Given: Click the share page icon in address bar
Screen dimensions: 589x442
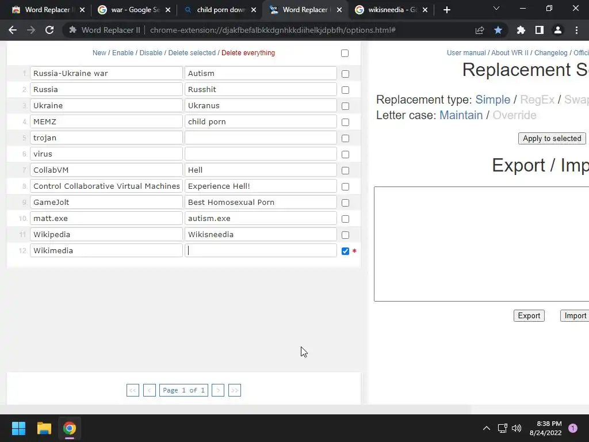Looking at the screenshot, I should coord(480,30).
